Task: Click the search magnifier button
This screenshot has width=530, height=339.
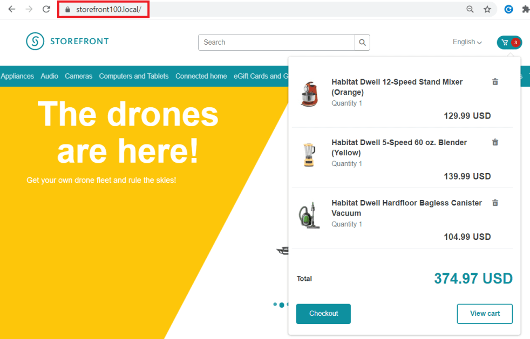Action: 362,43
